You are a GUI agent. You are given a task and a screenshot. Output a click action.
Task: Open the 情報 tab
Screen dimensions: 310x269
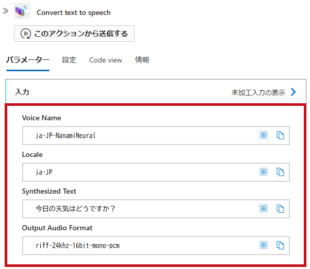142,60
